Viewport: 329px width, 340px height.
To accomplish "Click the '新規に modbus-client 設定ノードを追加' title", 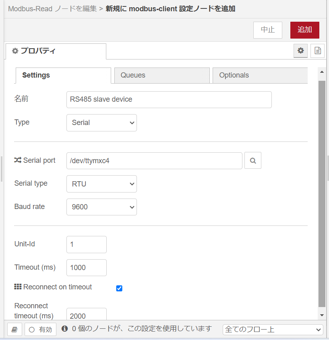I will tap(170, 9).
